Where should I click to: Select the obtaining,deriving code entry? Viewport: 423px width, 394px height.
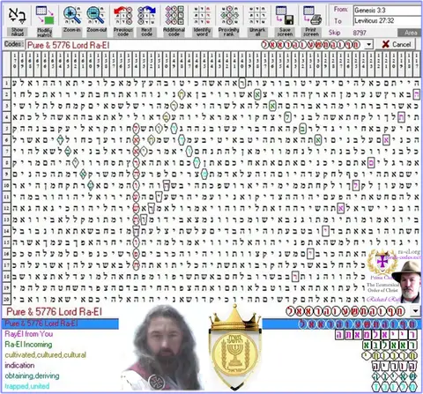tap(32, 375)
